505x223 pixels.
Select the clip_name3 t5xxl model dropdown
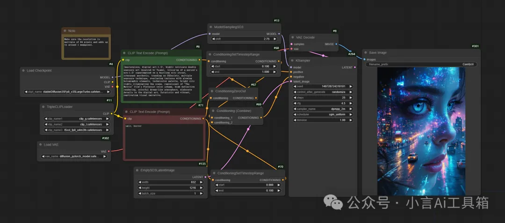click(77, 130)
